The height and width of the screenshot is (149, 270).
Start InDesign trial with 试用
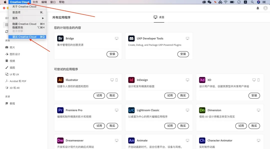(x=170, y=96)
